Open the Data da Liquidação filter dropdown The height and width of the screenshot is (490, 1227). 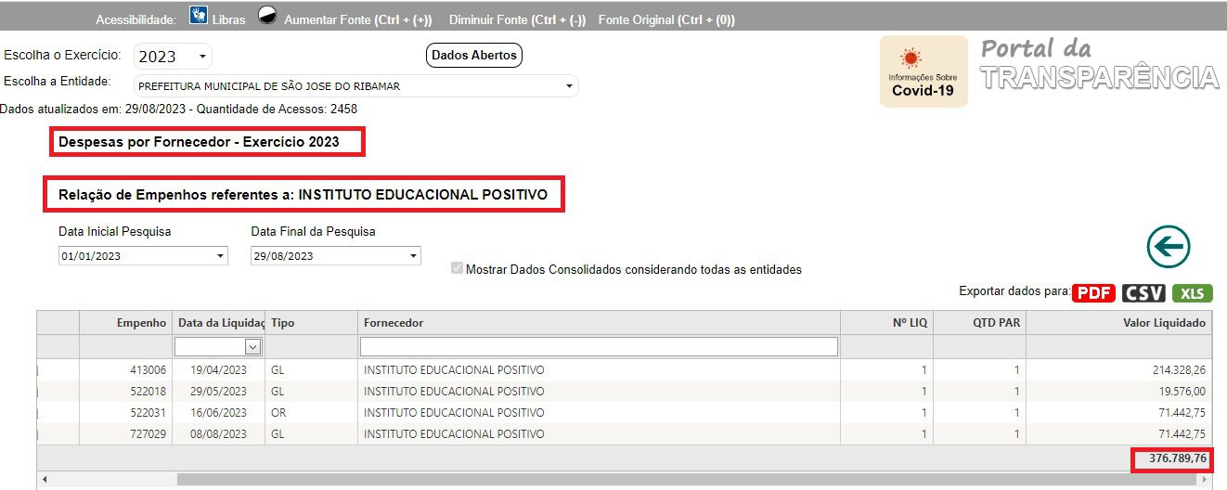pyautogui.click(x=252, y=346)
